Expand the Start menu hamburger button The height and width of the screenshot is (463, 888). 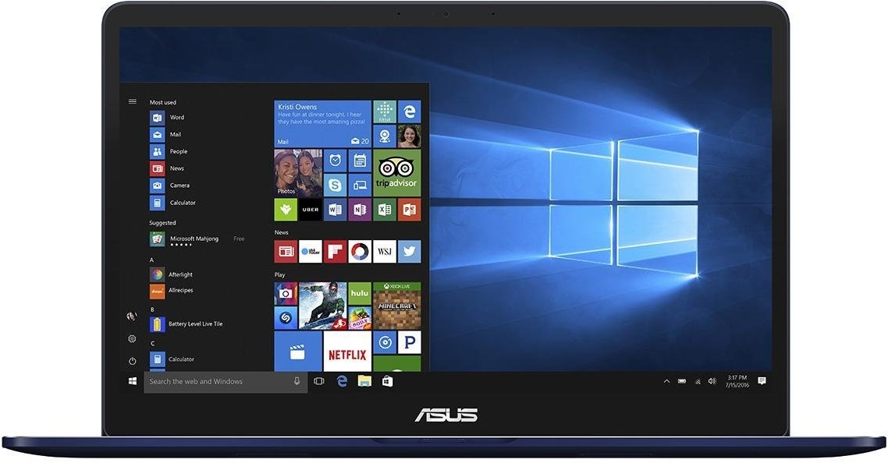coord(133,101)
